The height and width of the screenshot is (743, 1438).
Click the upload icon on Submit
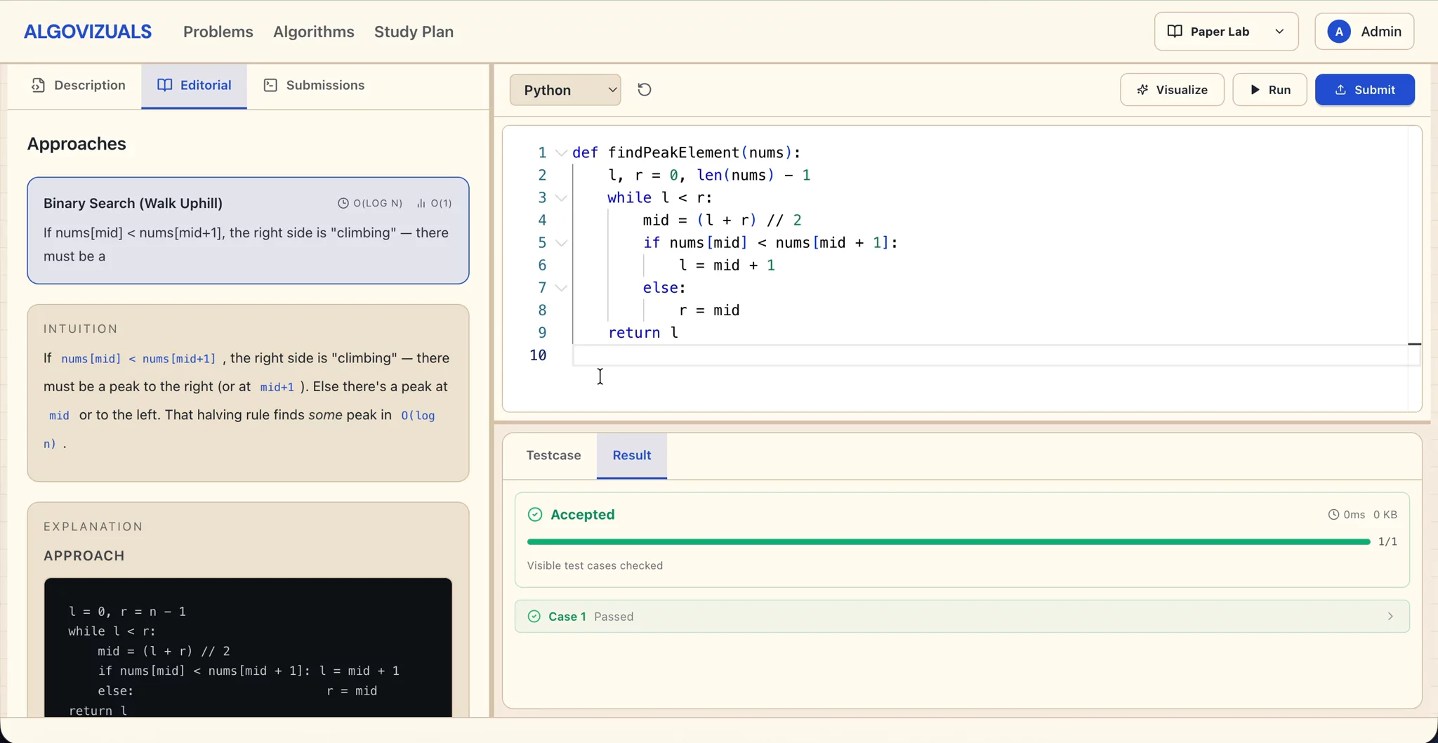click(1340, 90)
